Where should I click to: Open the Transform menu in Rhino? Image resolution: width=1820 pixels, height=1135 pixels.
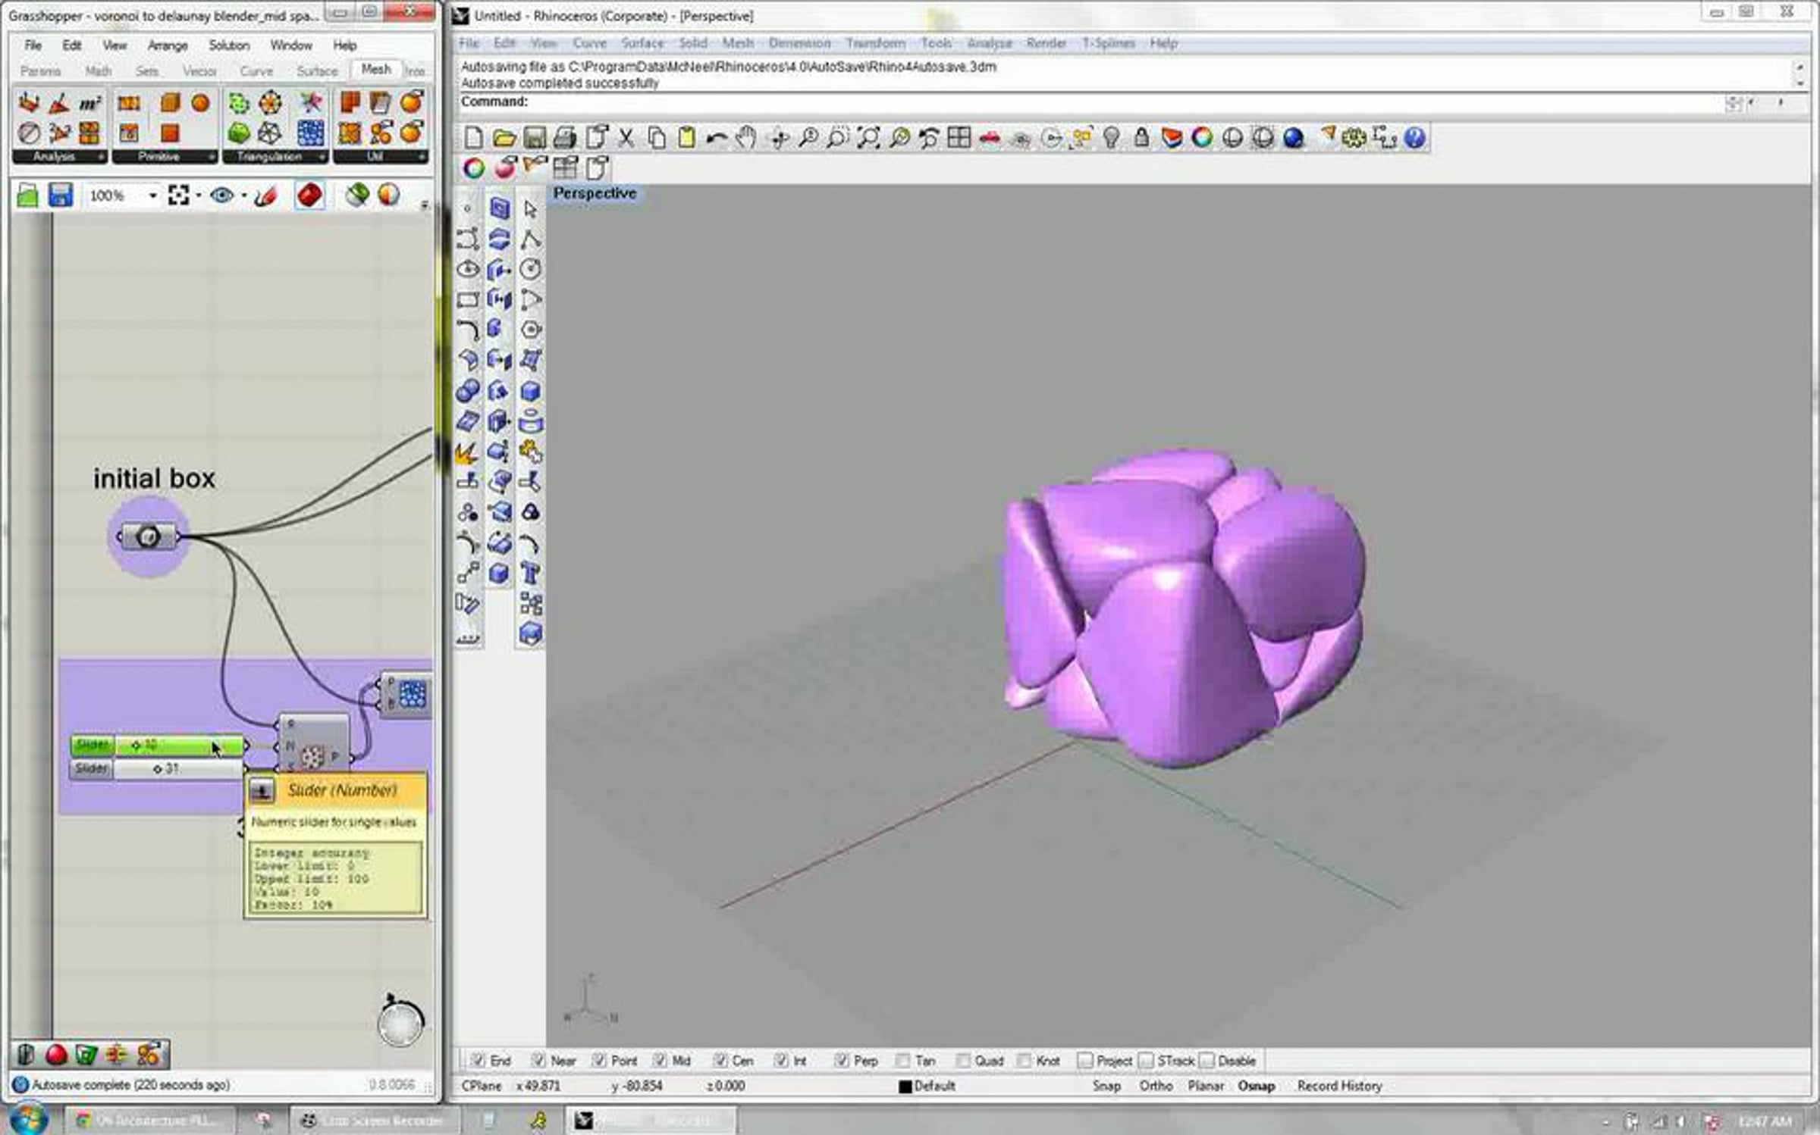click(x=876, y=43)
